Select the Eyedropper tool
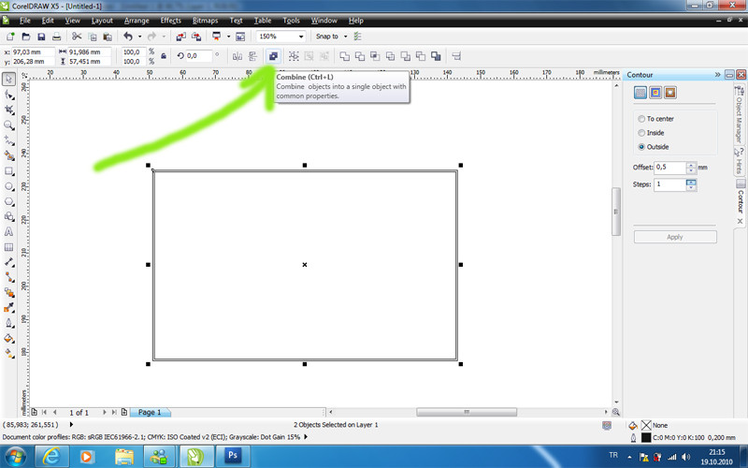 [x=8, y=308]
